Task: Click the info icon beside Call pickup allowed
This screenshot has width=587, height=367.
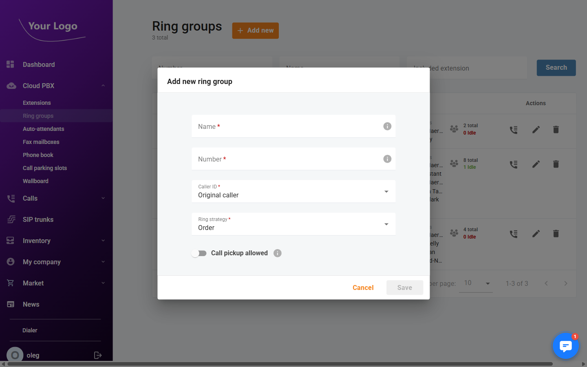Action: [277, 253]
